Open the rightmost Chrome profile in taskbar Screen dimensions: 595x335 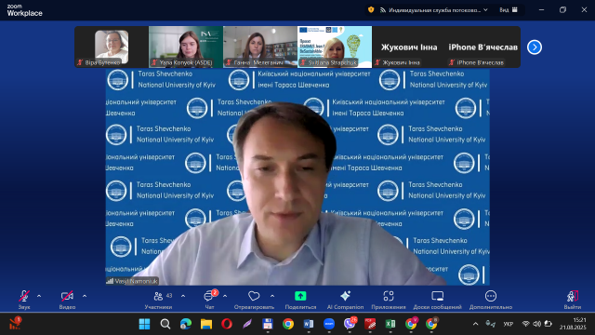tap(431, 324)
